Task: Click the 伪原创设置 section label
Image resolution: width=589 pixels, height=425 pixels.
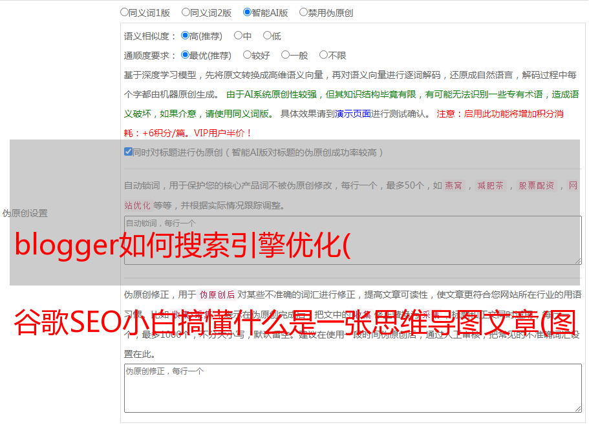Action: click(x=25, y=213)
